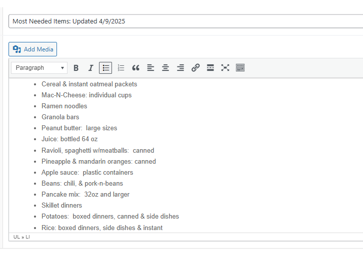Open the Paragraph format dropdown
Screen dimensions: 363x253
(x=39, y=68)
